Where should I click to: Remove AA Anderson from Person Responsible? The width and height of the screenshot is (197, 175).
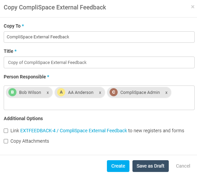tap(100, 93)
